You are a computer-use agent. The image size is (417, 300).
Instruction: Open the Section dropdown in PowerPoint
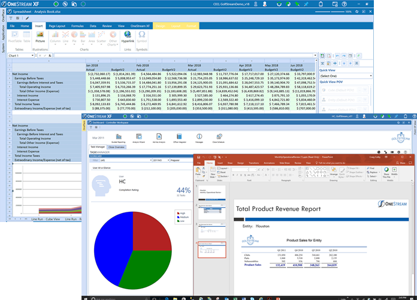click(223, 176)
